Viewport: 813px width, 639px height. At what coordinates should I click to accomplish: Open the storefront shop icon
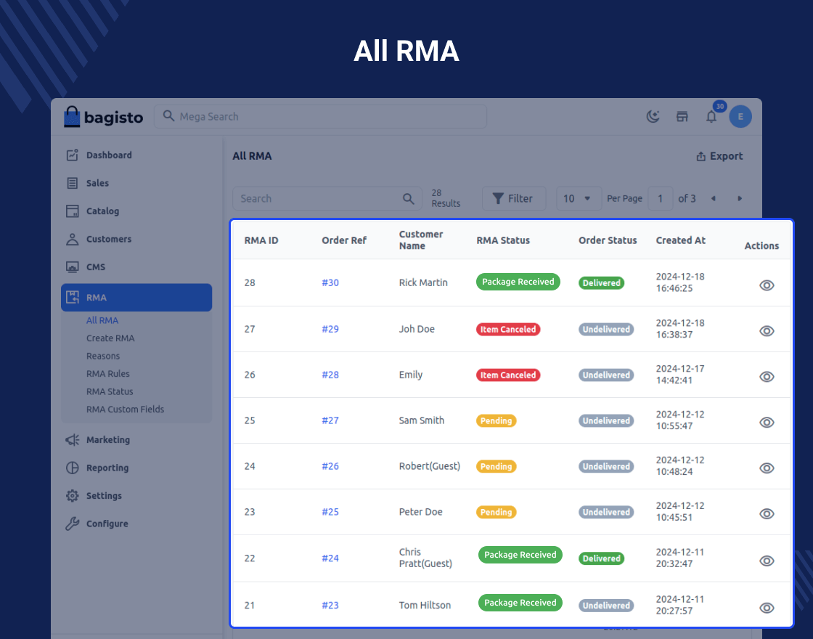(682, 116)
